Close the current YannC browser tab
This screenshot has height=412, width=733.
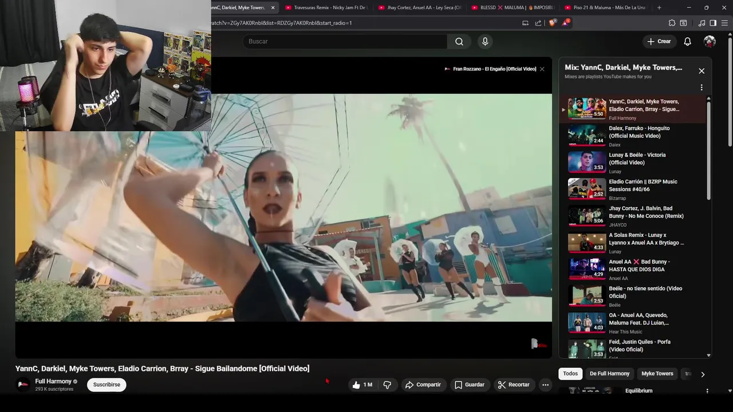point(273,7)
